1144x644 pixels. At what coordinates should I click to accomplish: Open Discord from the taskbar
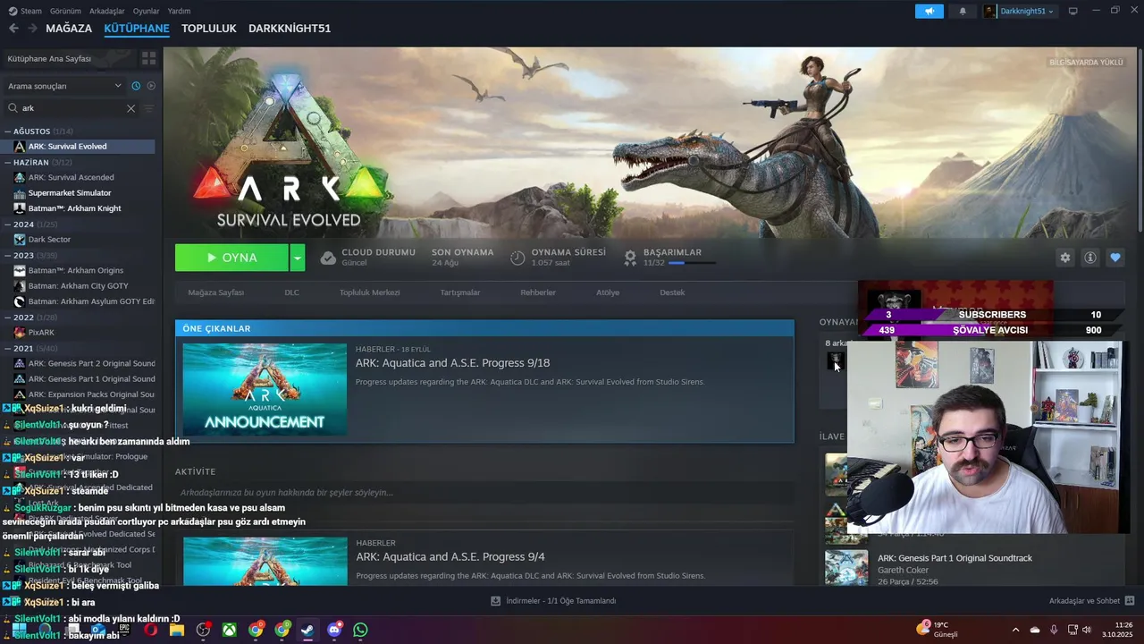click(x=334, y=630)
